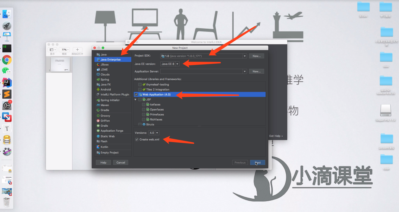This screenshot has width=399, height=212.
Task: Click add slide plus button in Keynote
Action: point(77,50)
